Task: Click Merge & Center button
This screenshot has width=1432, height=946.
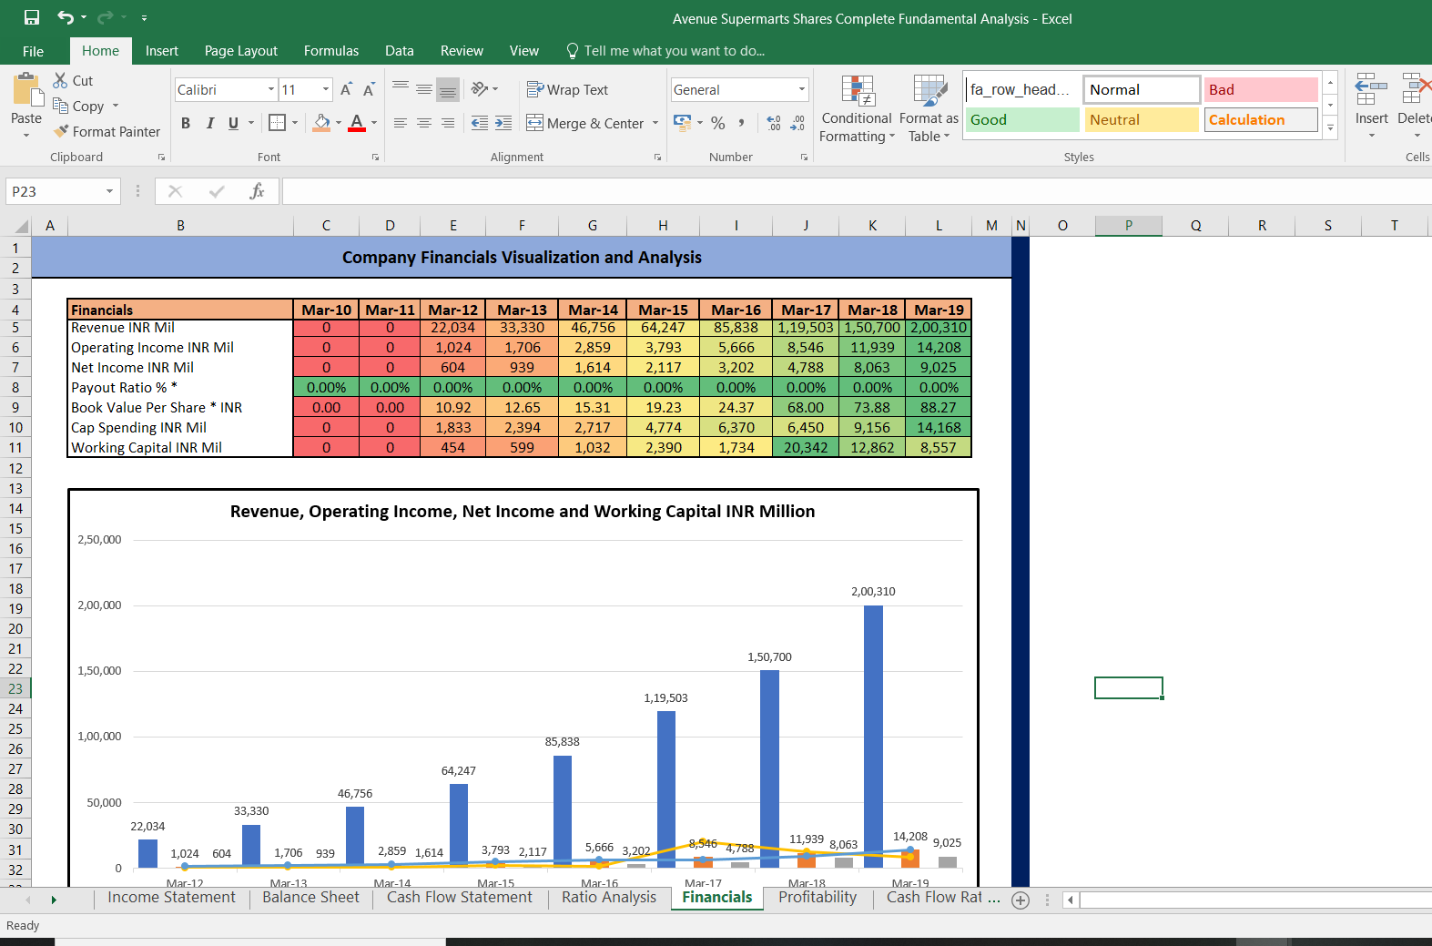Action: 585,123
